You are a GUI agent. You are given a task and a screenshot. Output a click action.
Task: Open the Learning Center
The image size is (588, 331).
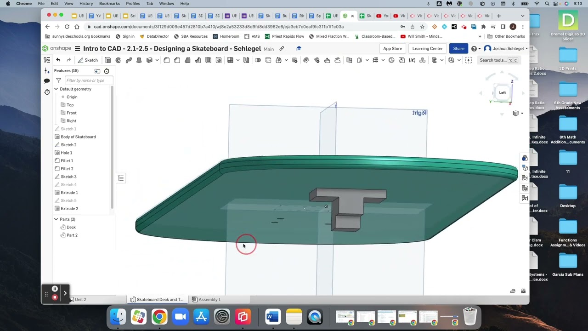point(427,48)
